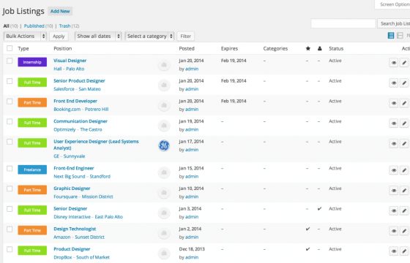
Task: Edit Front-End Engineer with the pencil icon
Action: click(404, 170)
